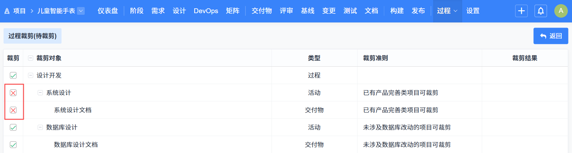Collapse the 数据库设计 tree node
The width and height of the screenshot is (572, 153).
pyautogui.click(x=40, y=127)
